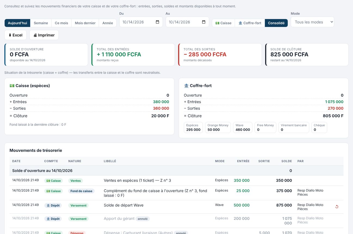
Task: Open the Mode dropdown showing Tous les modes
Action: click(x=312, y=22)
